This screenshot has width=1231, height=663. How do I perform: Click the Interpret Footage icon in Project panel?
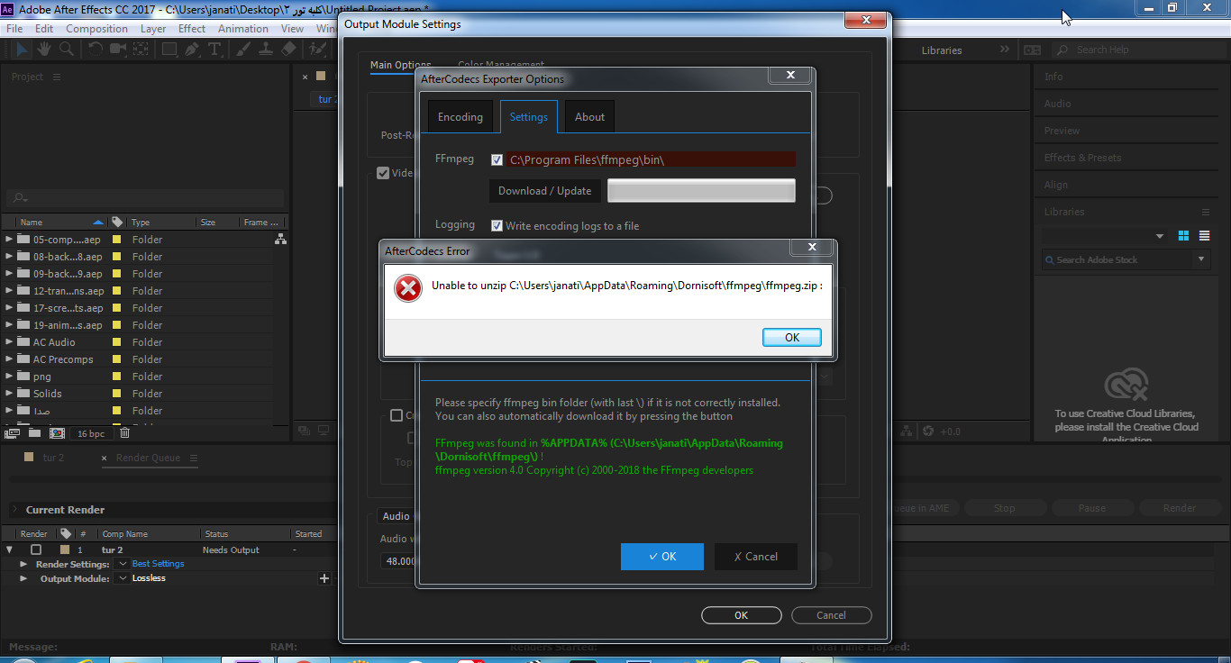click(13, 433)
